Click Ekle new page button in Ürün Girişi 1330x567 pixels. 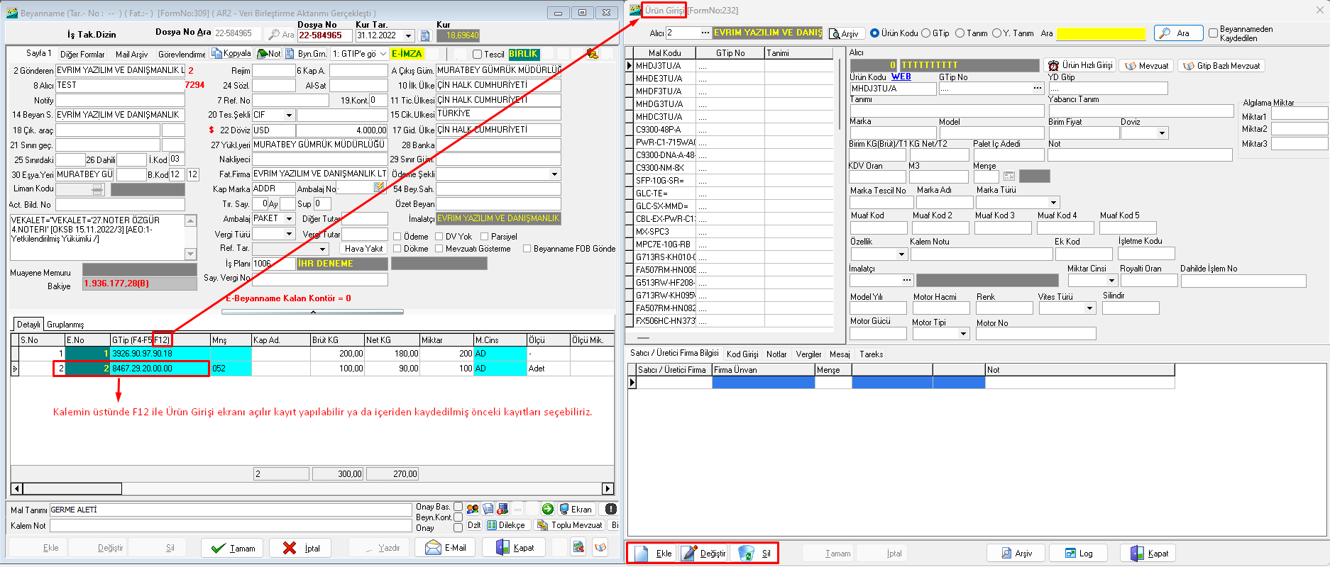[653, 554]
